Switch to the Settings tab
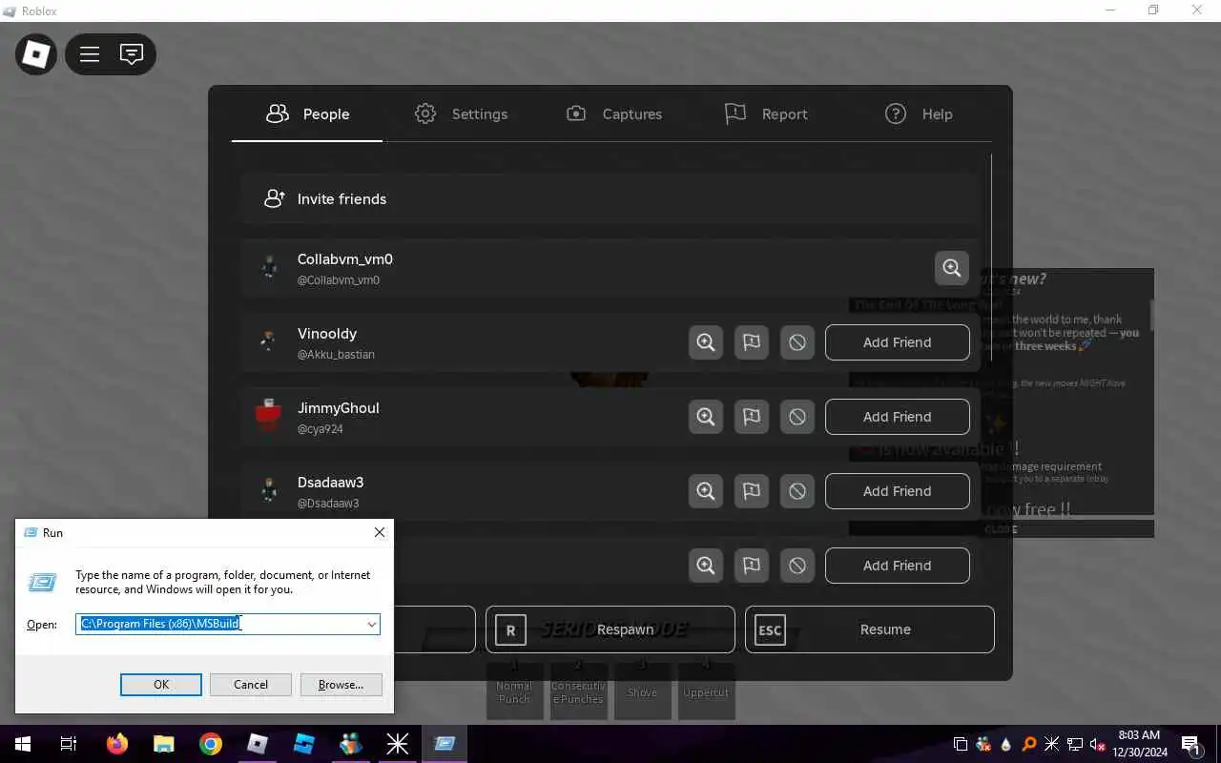 [x=461, y=114]
